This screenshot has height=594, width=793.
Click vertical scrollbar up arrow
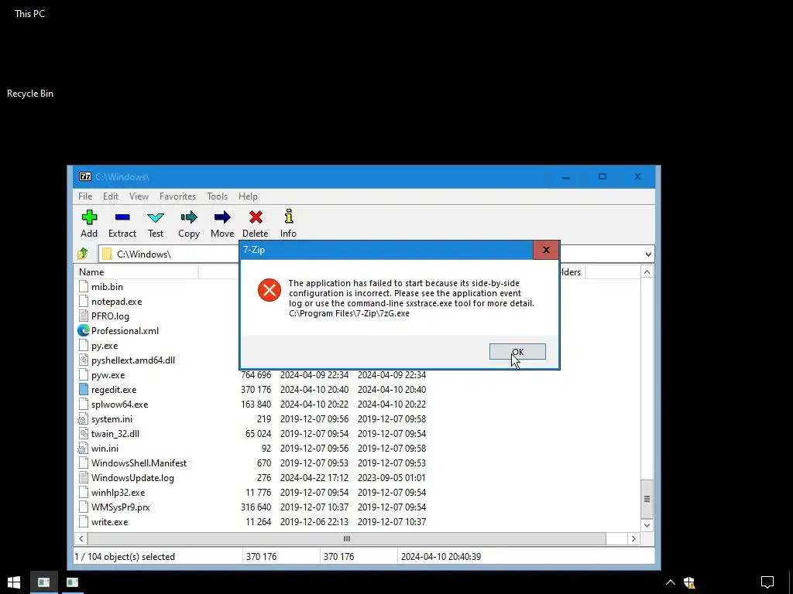pyautogui.click(x=647, y=272)
